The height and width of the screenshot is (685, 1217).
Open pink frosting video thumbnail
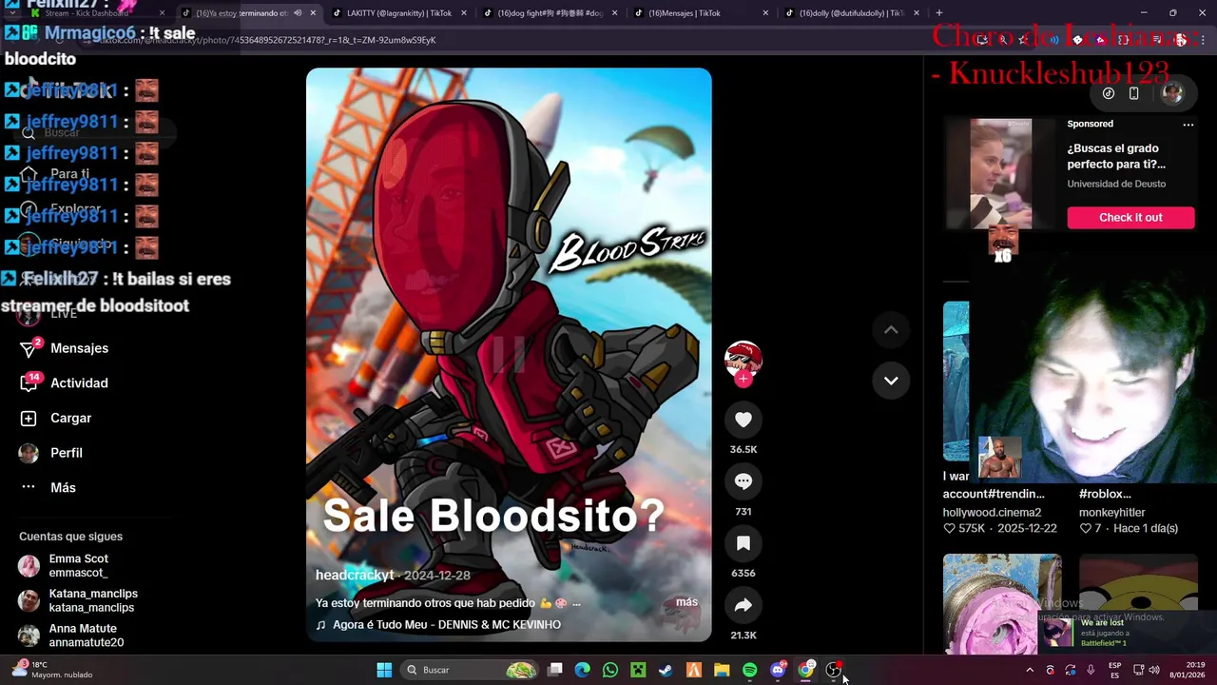(1002, 603)
